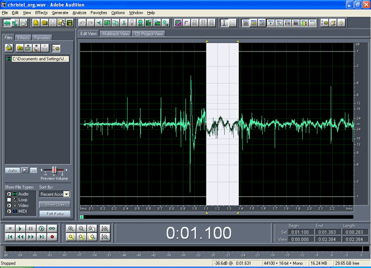Screen dimensions: 371x268
Task: Click Go to Beginning transport button
Action: [x=10, y=237]
